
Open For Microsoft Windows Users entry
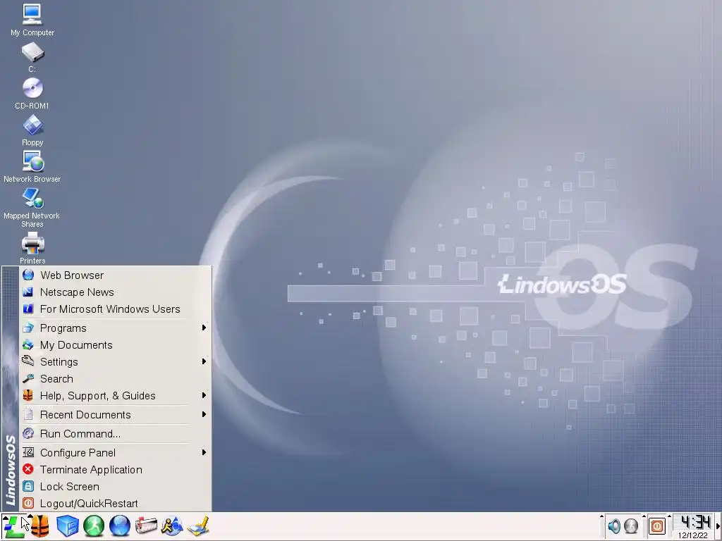pos(116,309)
